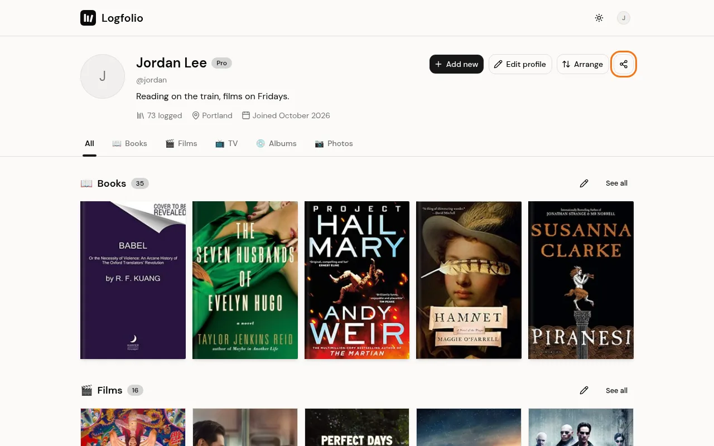The height and width of the screenshot is (446, 714).
Task: Open the Hamnet book cover
Action: [x=469, y=280]
